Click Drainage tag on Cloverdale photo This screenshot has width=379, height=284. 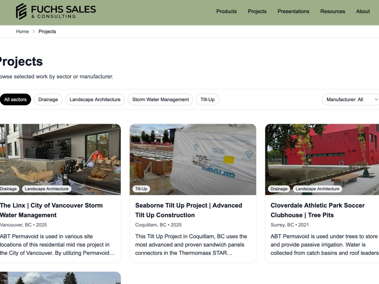point(279,189)
